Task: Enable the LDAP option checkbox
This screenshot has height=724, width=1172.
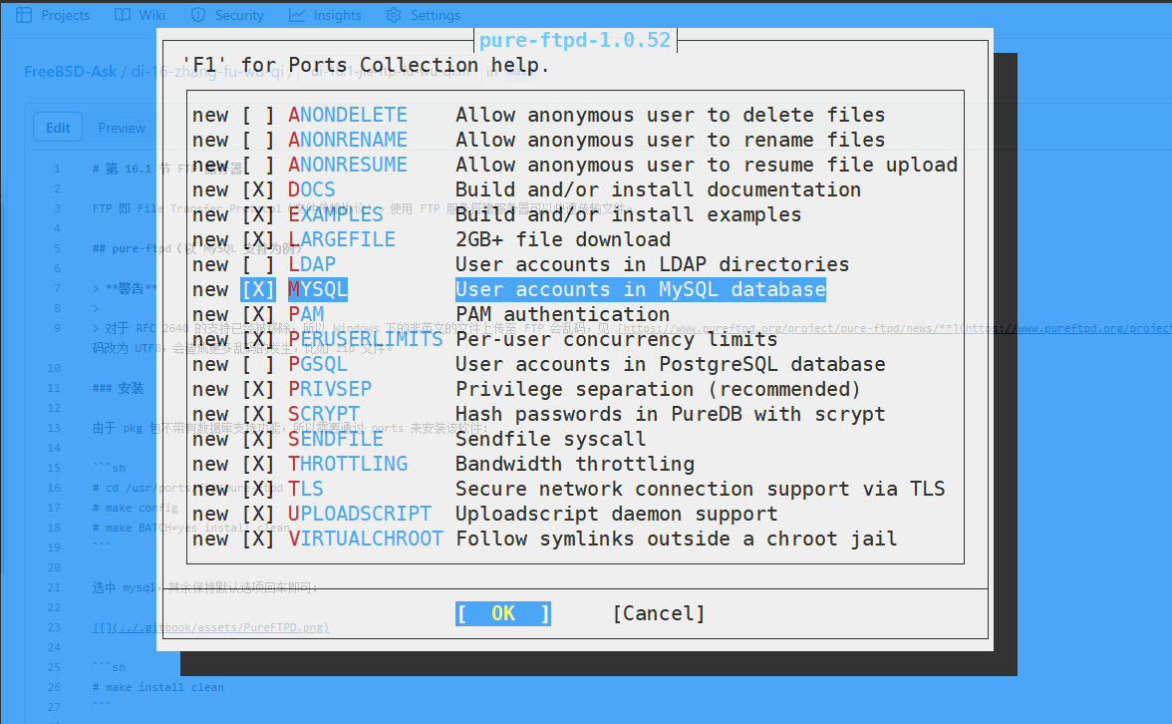Action: (x=258, y=265)
